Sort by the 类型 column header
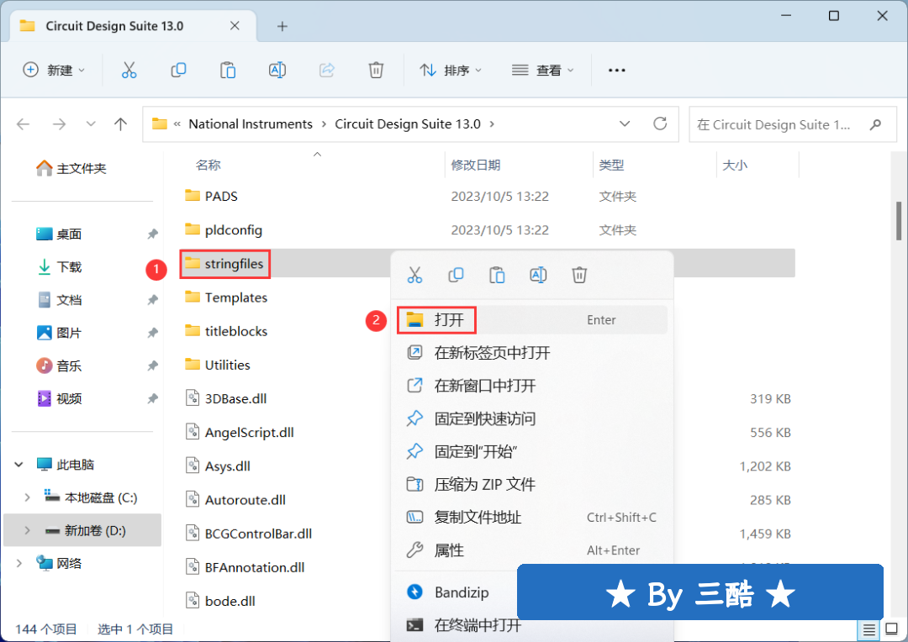Screen dimensions: 908x642 pyautogui.click(x=611, y=165)
